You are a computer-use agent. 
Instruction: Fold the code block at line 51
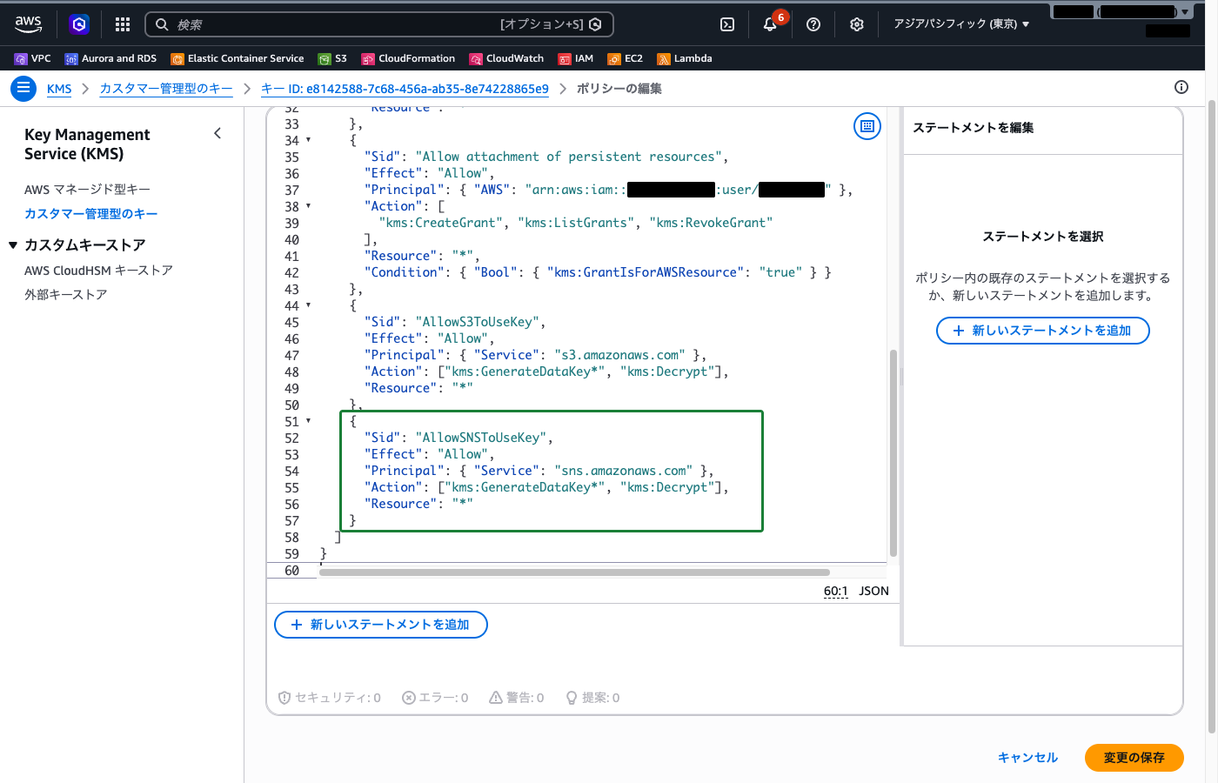click(308, 421)
